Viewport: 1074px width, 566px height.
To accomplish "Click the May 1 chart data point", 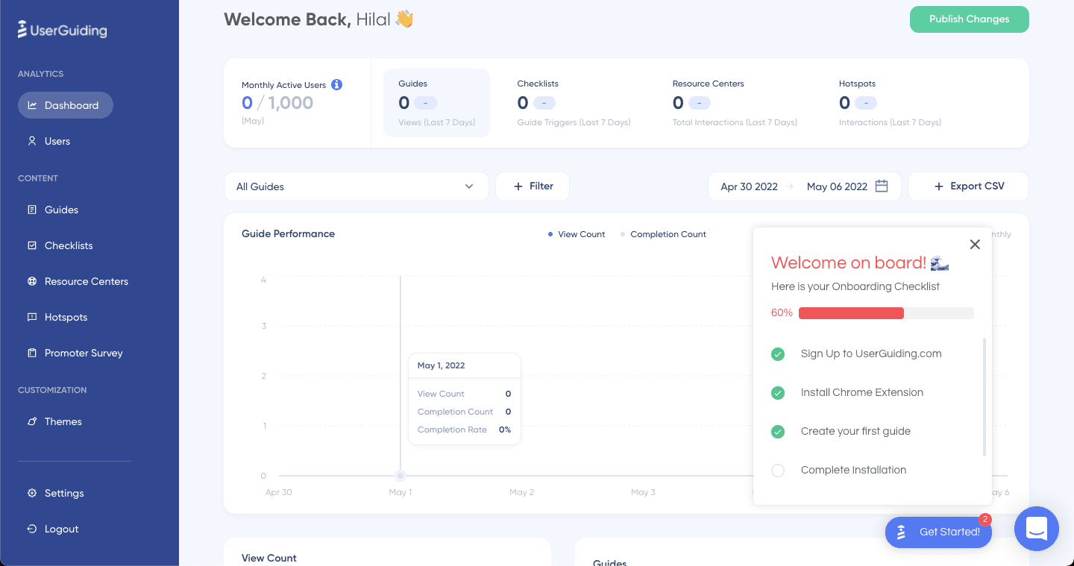I will pyautogui.click(x=401, y=476).
